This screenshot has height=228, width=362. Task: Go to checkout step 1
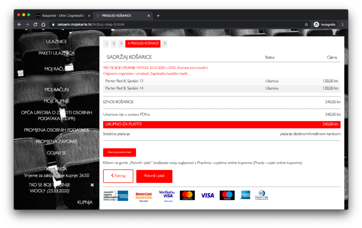tap(106, 44)
